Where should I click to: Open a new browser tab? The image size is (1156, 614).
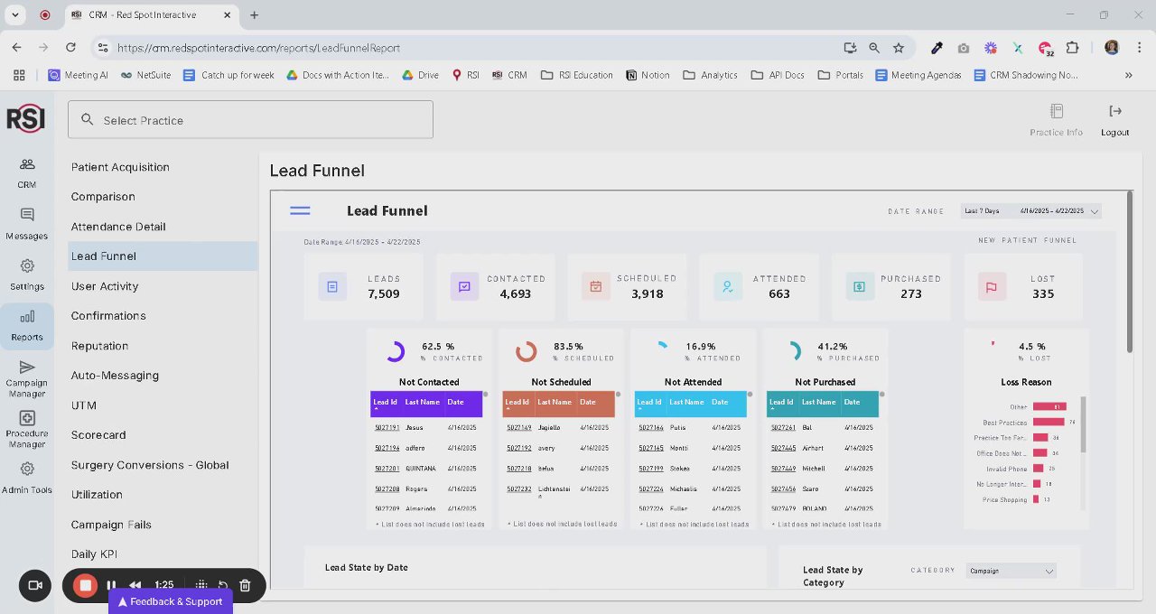254,14
